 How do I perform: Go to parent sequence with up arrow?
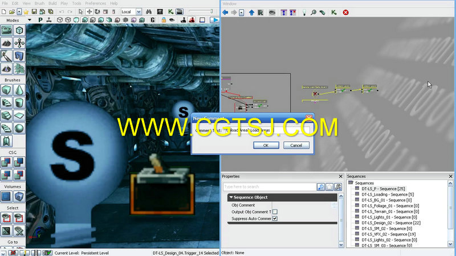251,12
